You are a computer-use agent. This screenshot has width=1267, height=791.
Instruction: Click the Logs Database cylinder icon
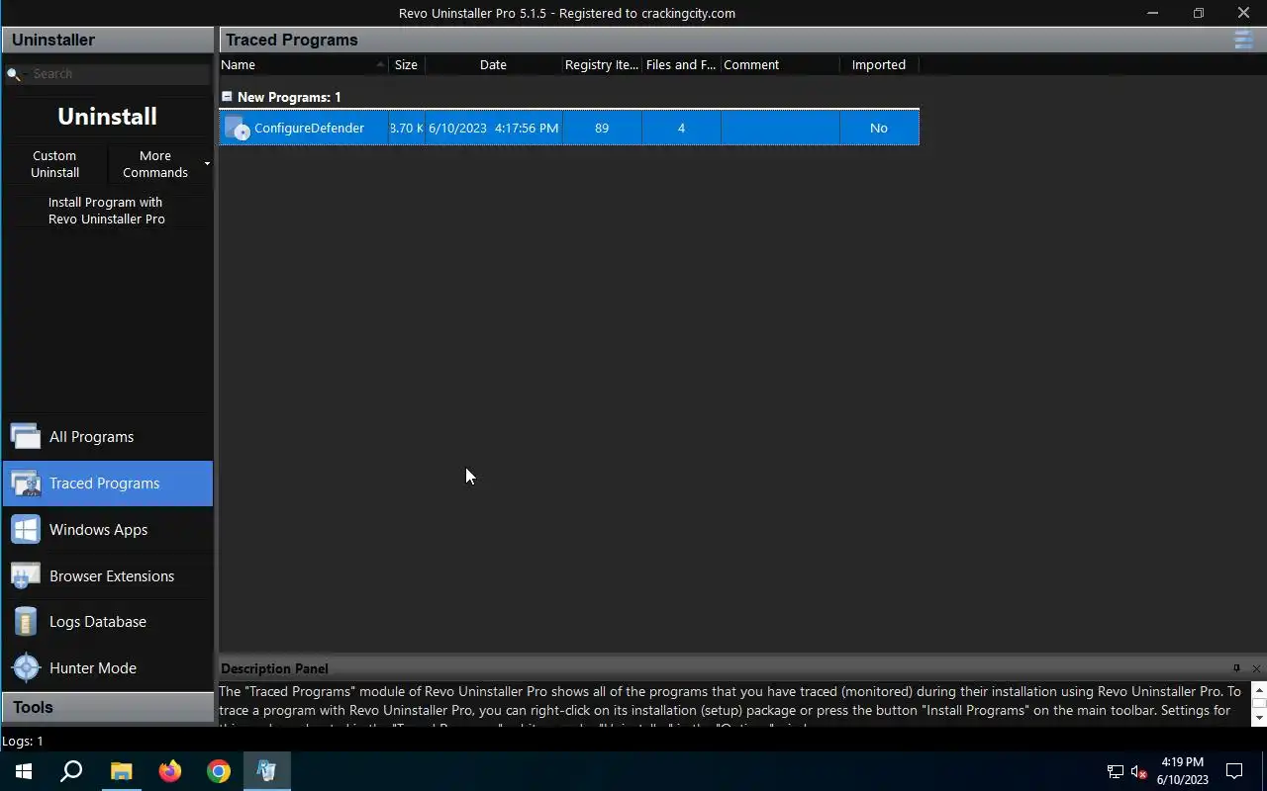click(26, 621)
